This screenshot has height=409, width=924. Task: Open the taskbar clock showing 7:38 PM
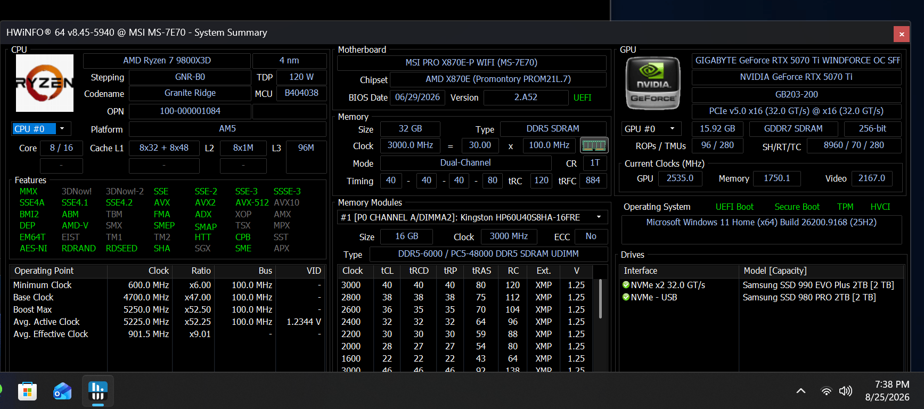click(x=887, y=391)
